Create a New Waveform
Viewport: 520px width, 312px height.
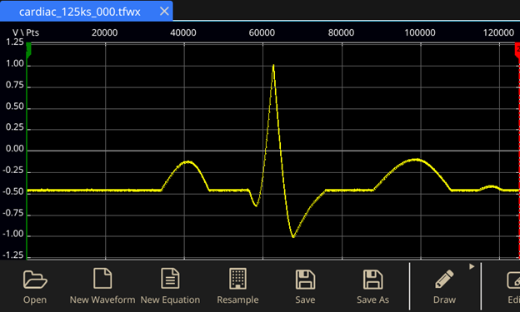102,286
